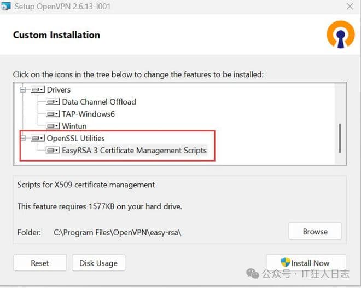The height and width of the screenshot is (288, 361).
Task: Collapse the OpenSSL Utilities tree node
Action: [x=22, y=138]
